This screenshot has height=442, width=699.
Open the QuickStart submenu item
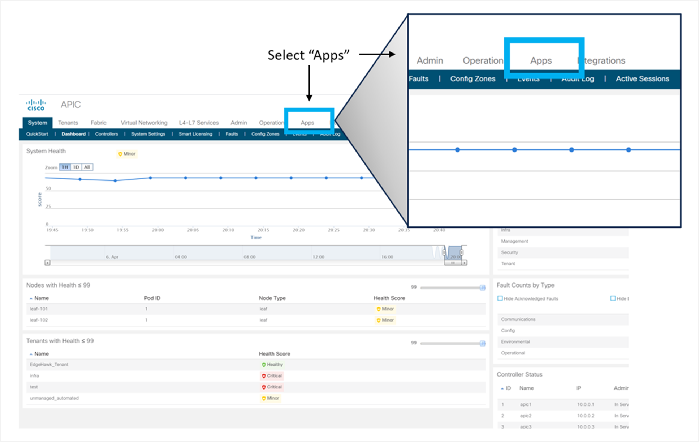coord(37,134)
